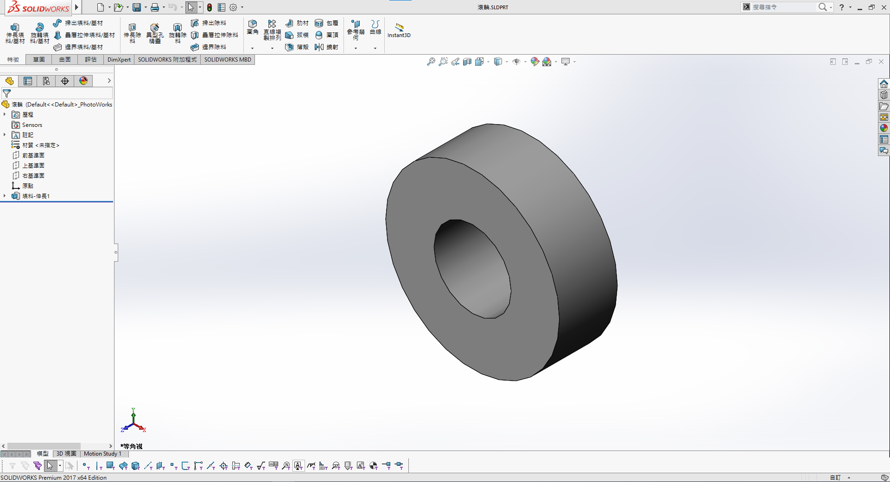Toggle the filter vertices selection filter

(x=86, y=466)
